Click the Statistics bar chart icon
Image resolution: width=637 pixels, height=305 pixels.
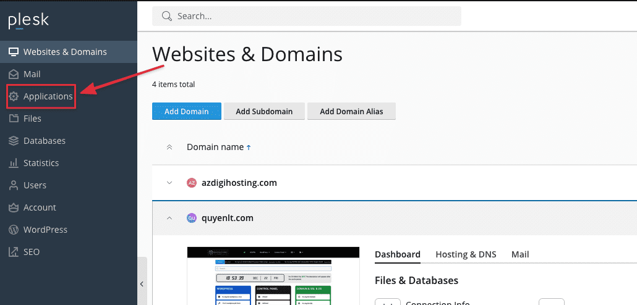13,163
